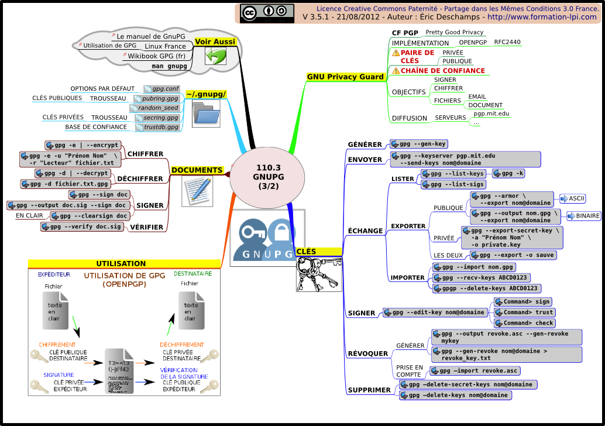Click the terminal icon of gpg -d | --decrypt
This screenshot has height=426, width=605.
(x=39, y=174)
